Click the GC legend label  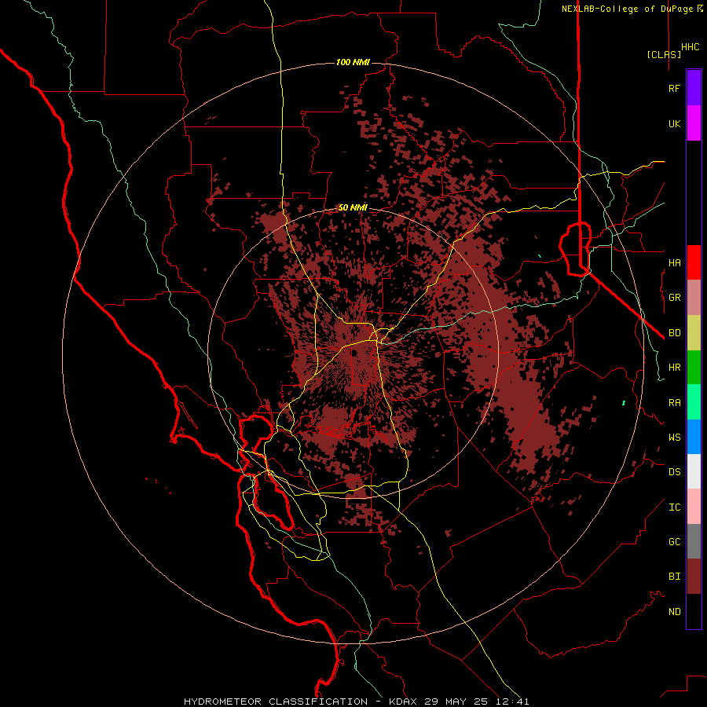(675, 542)
